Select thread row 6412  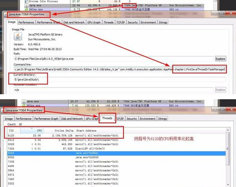click(116, 140)
